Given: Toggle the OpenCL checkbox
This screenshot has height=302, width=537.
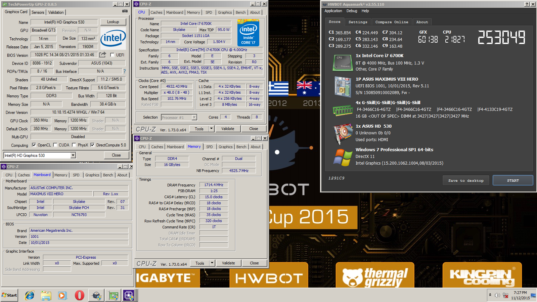Looking at the screenshot, I should pos(34,145).
